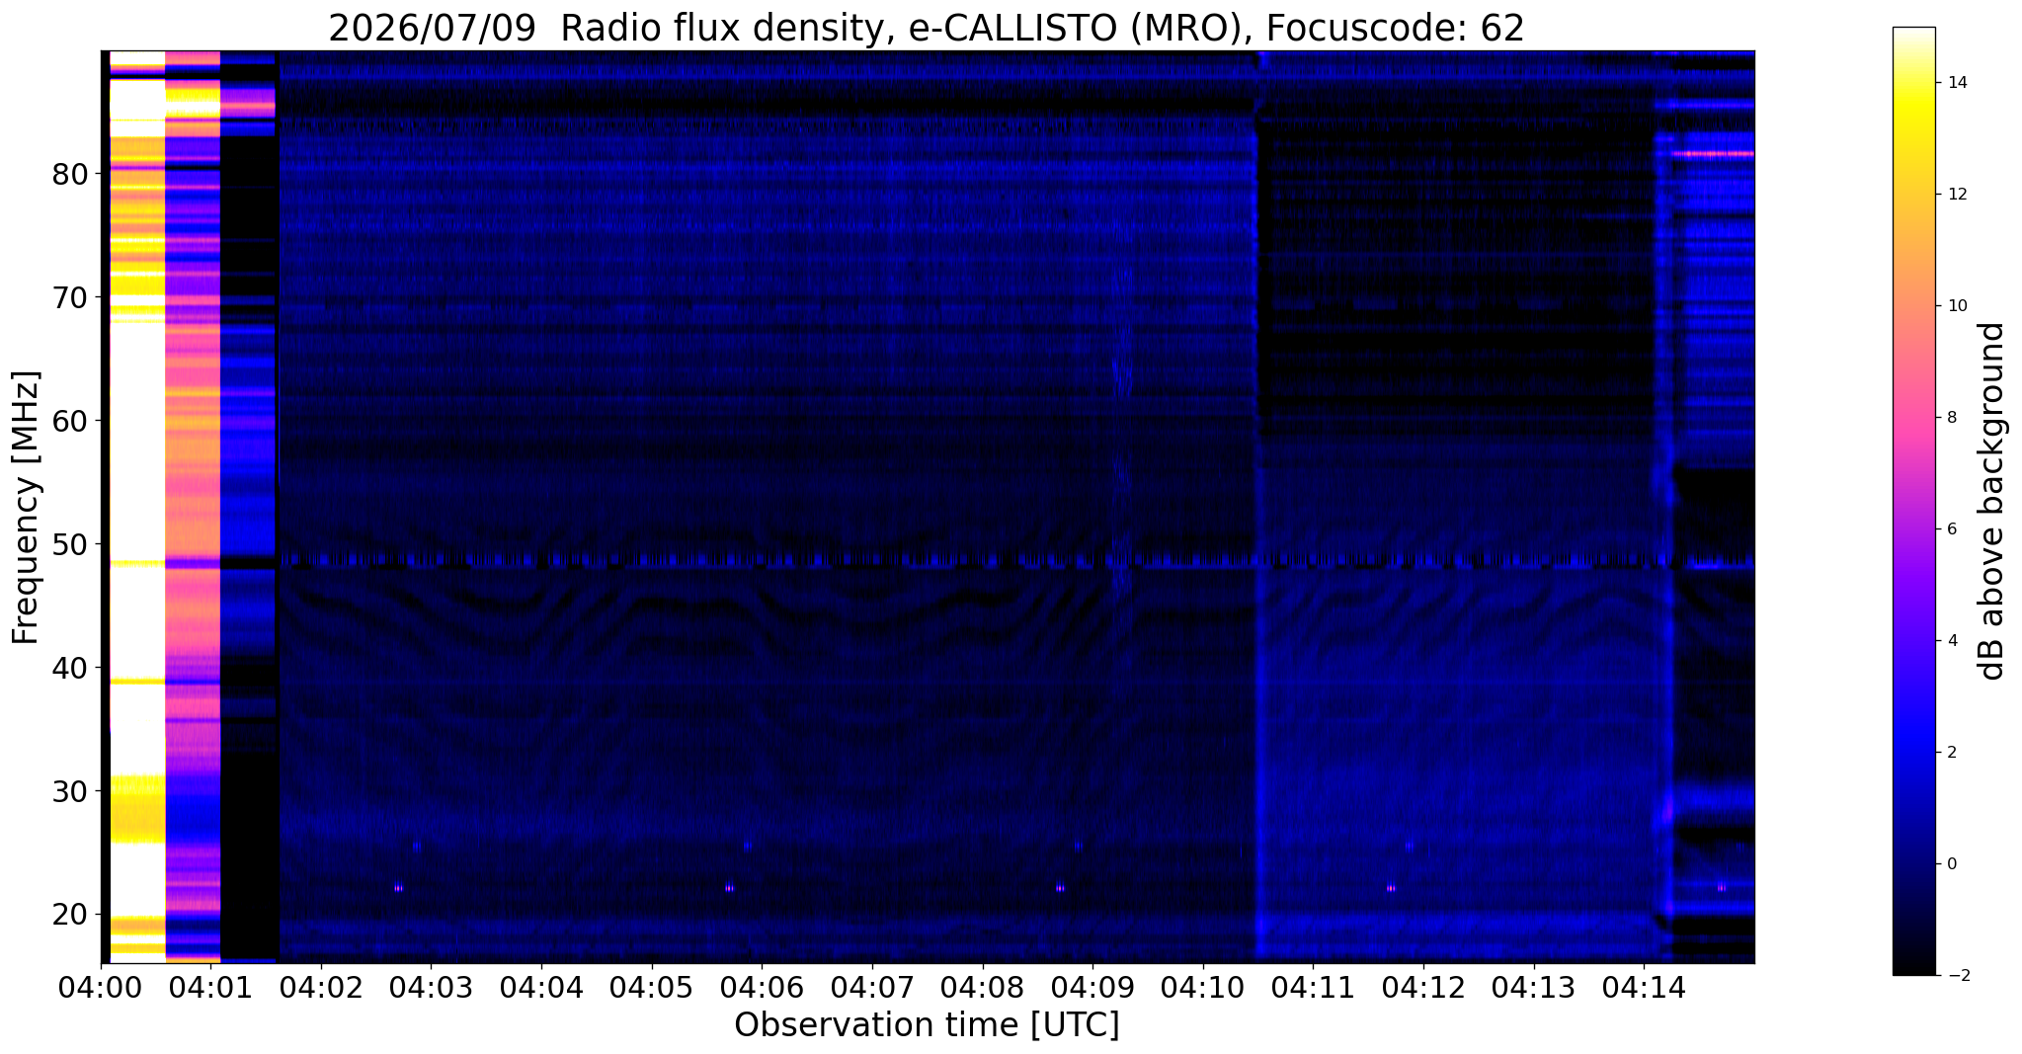Click the 04:13 time tick label
Image resolution: width=2022 pixels, height=1054 pixels.
coord(1534,988)
